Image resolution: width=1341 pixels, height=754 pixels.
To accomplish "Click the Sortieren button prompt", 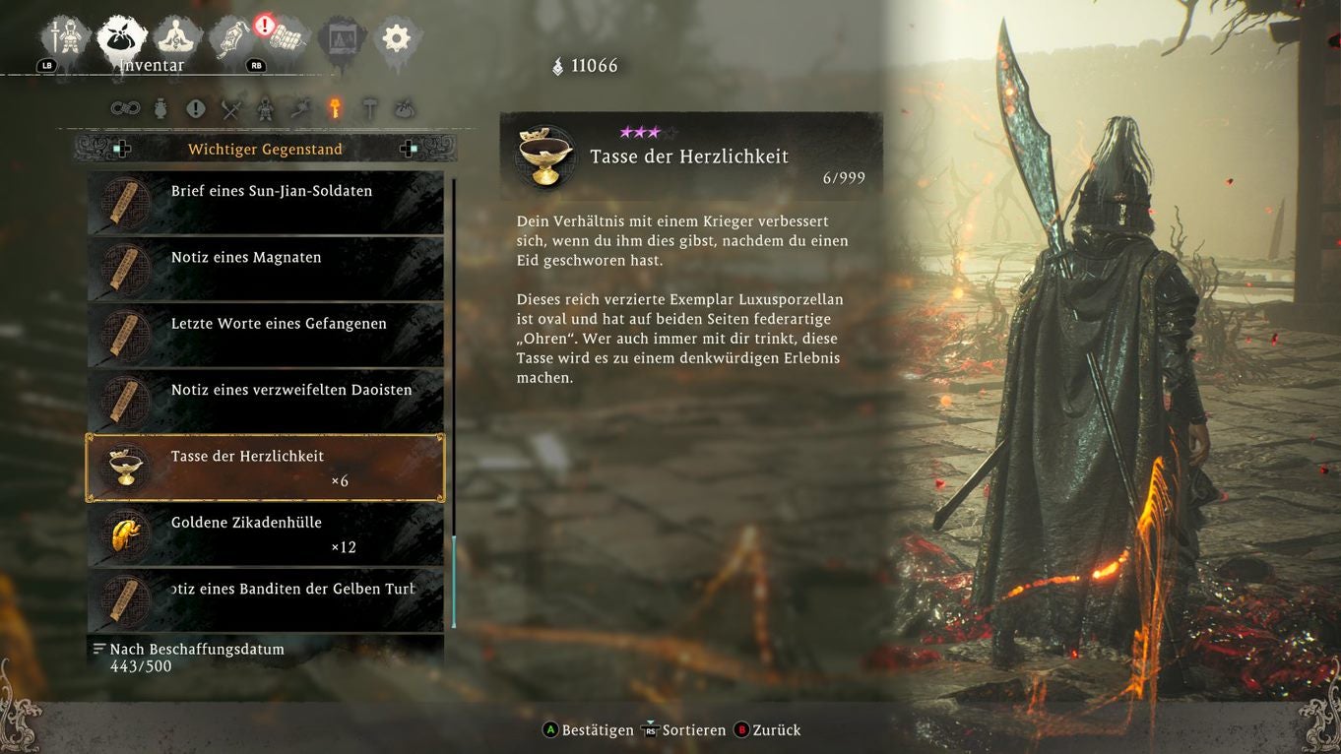I will 683,730.
